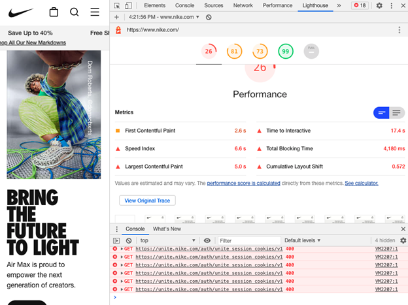Screen dimensions: 408x305
Task: Open the Default levels dropdown
Action: tap(303, 240)
